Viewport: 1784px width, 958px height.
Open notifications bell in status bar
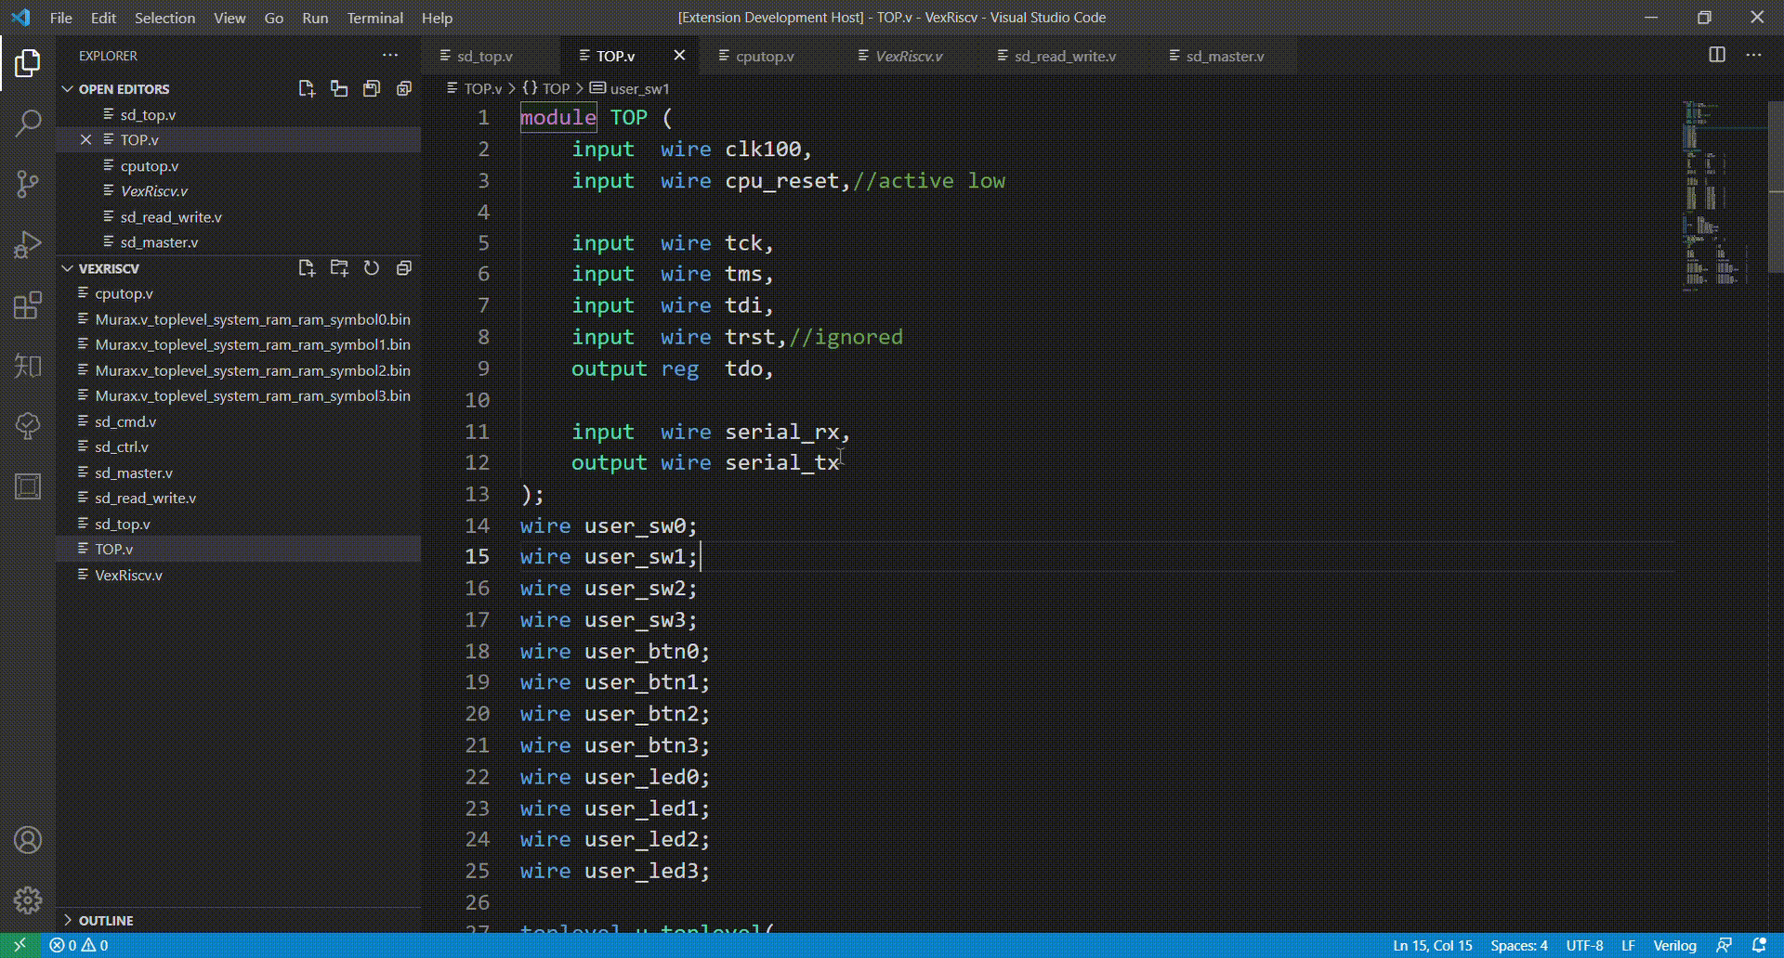(1759, 945)
